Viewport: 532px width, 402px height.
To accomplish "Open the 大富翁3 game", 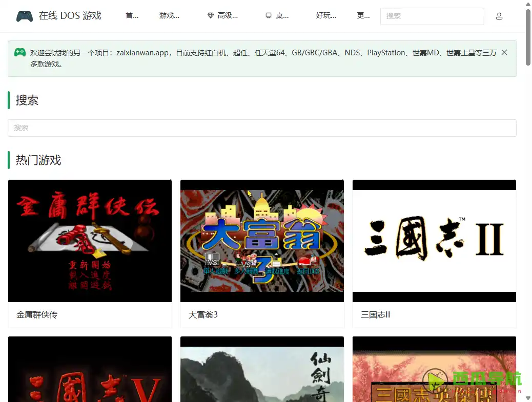I will point(262,241).
